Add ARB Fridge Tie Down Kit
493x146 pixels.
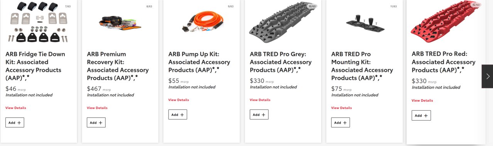(15, 123)
